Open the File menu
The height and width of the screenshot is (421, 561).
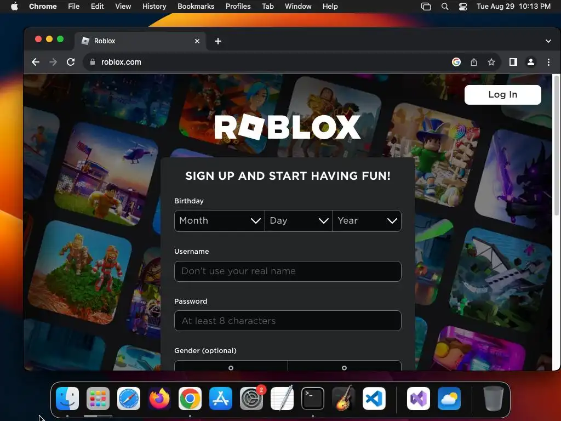pos(74,7)
